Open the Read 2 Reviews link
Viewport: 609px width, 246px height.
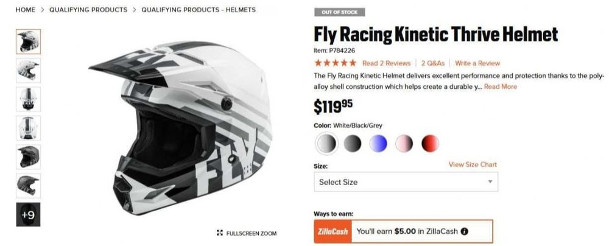(x=386, y=63)
